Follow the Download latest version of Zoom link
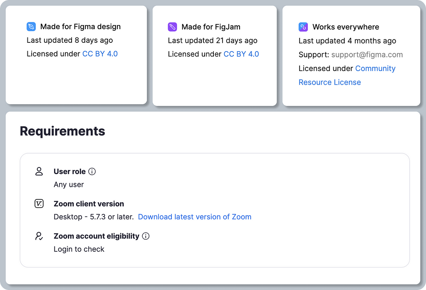The width and height of the screenshot is (426, 290). coord(195,217)
